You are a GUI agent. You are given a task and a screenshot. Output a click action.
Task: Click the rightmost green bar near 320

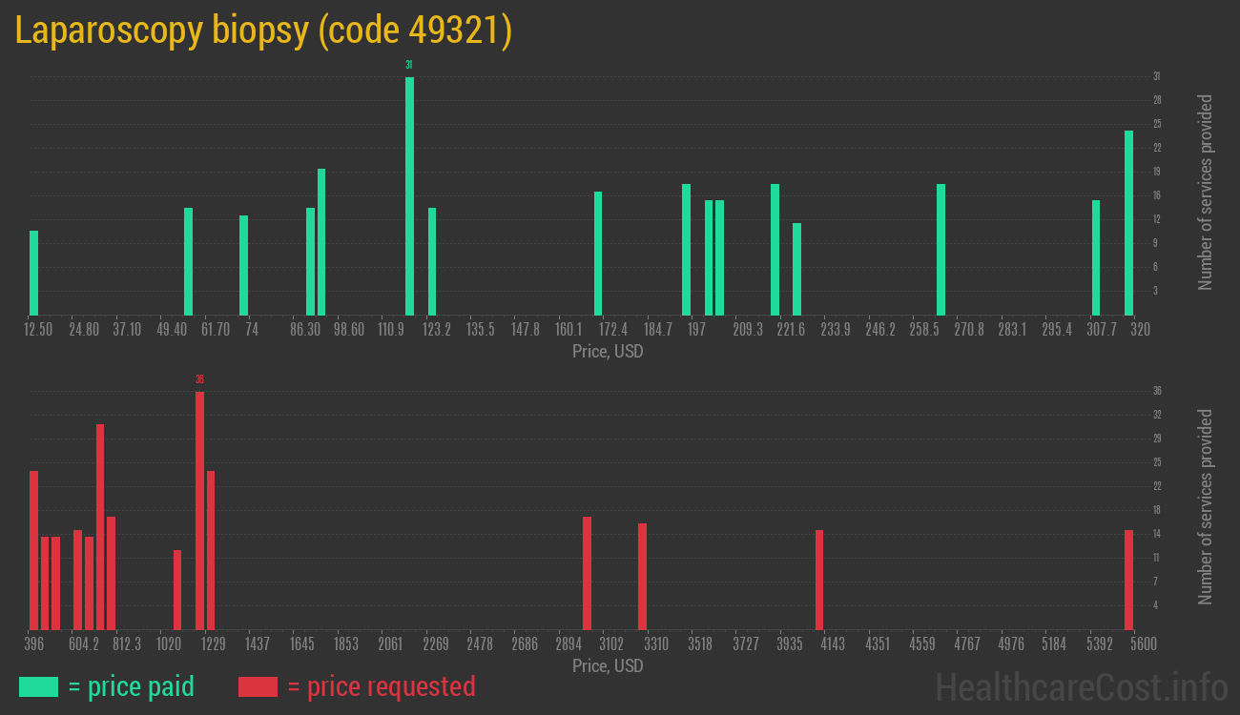tap(1128, 223)
